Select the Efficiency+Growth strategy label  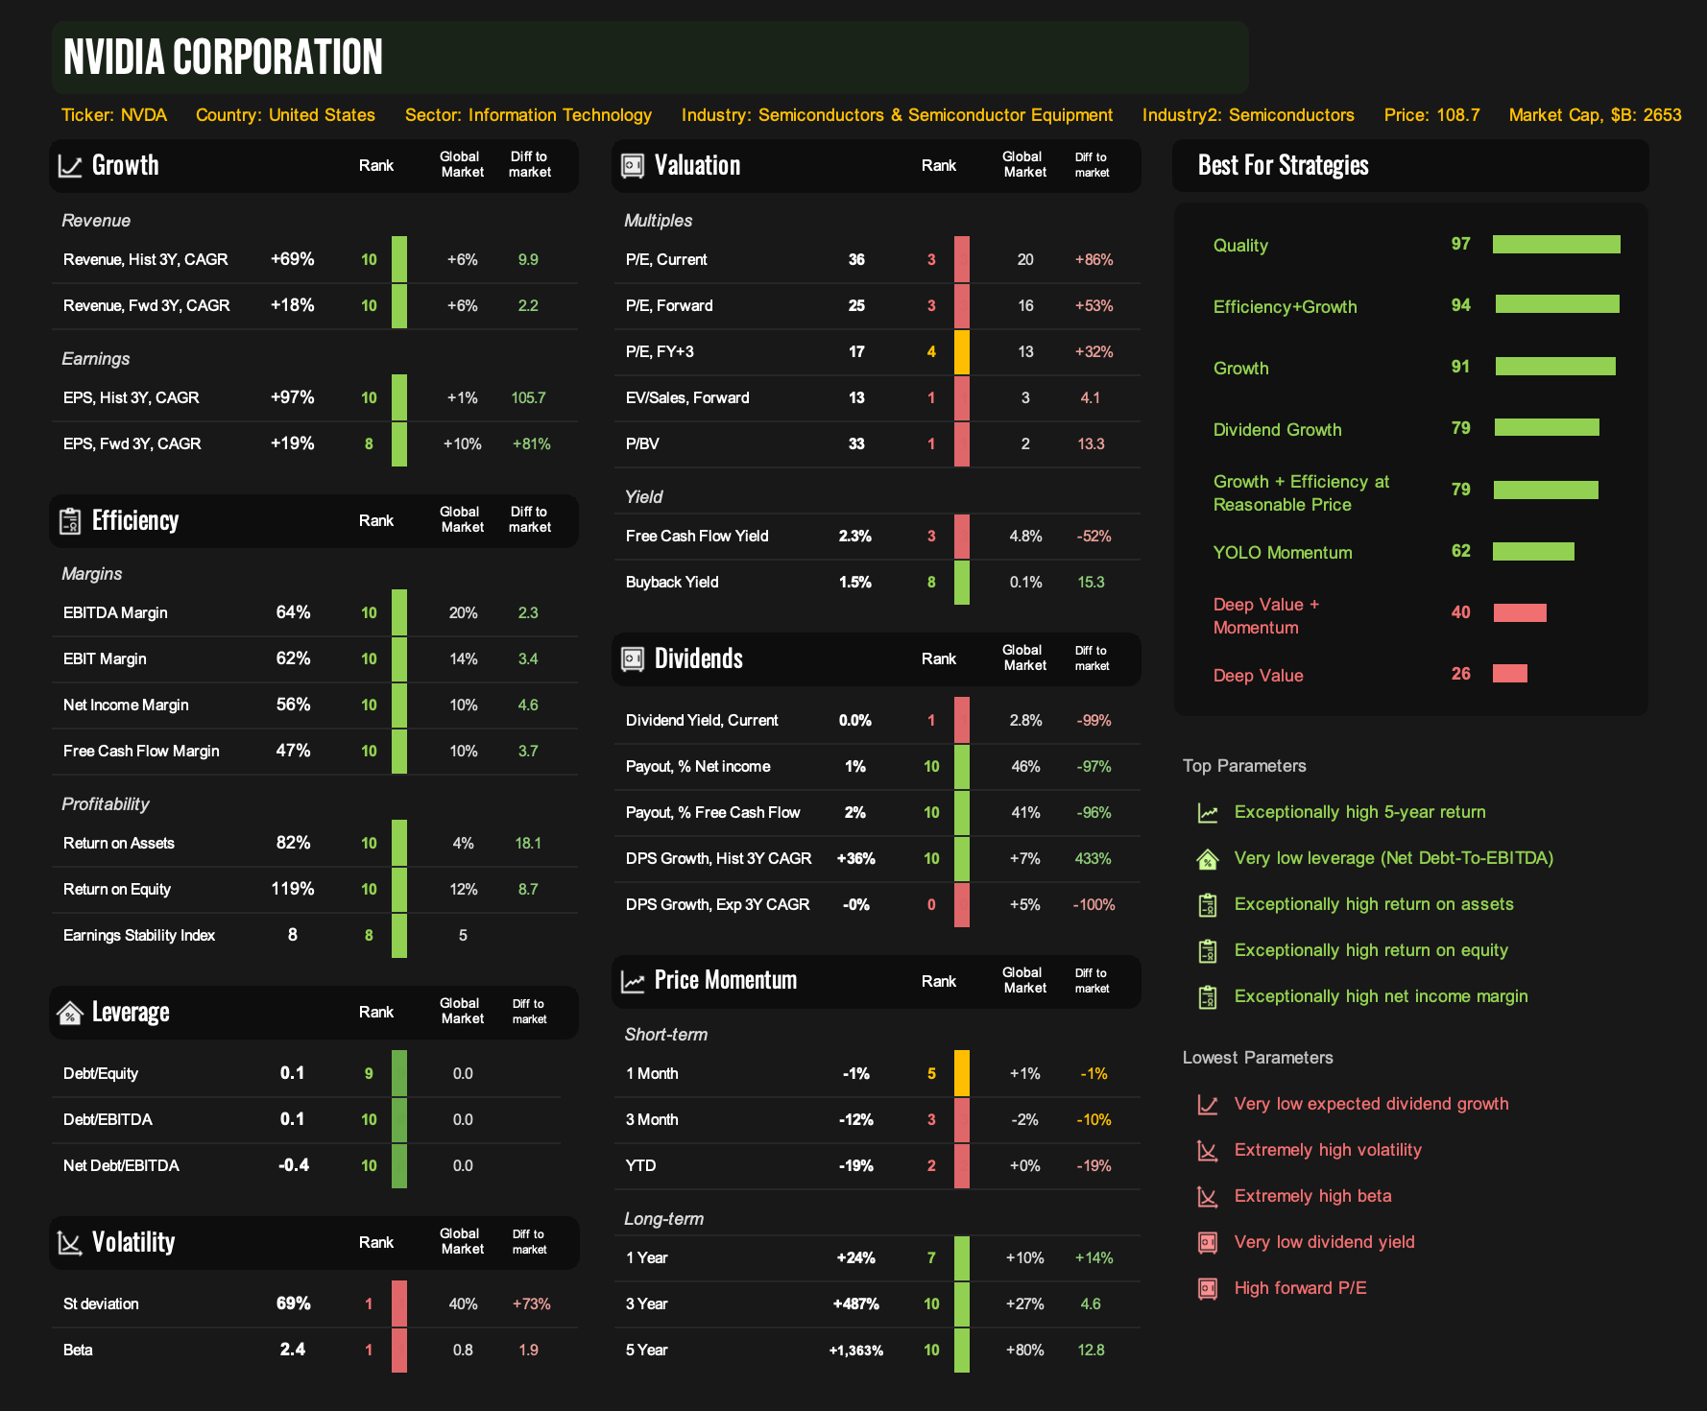[1285, 307]
